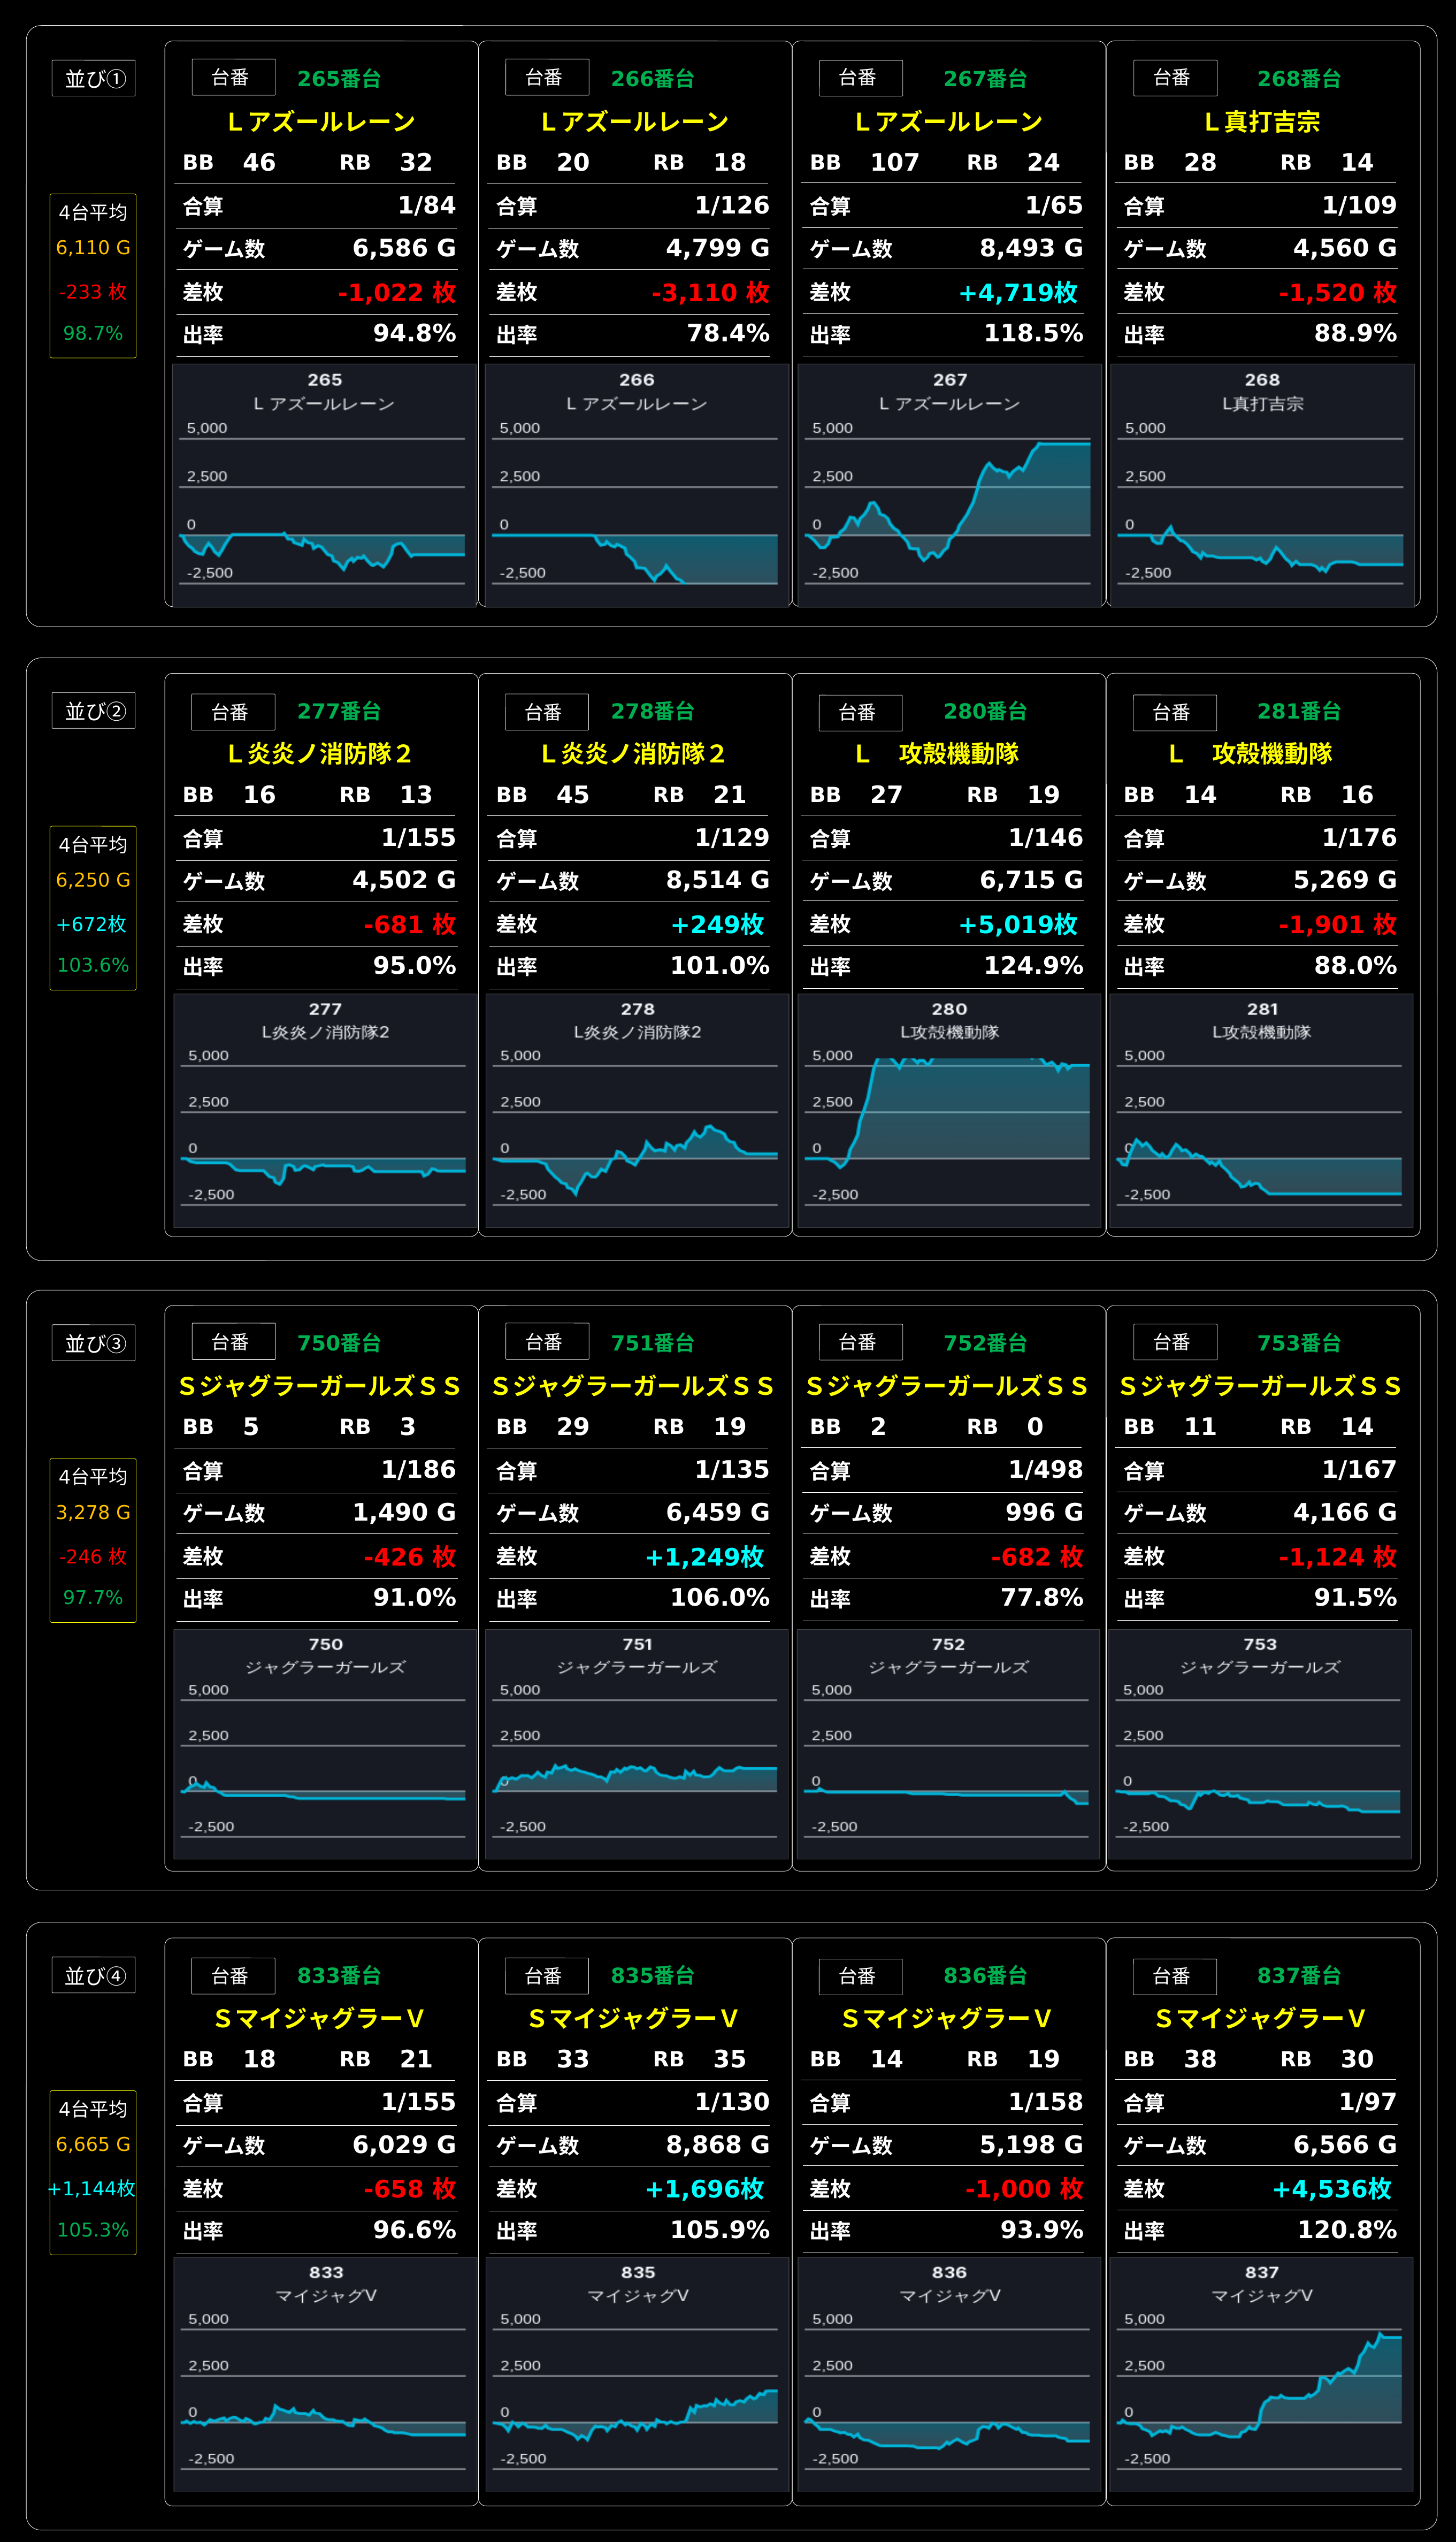
Task: Click the 78.4% payout rate
Action: (728, 334)
